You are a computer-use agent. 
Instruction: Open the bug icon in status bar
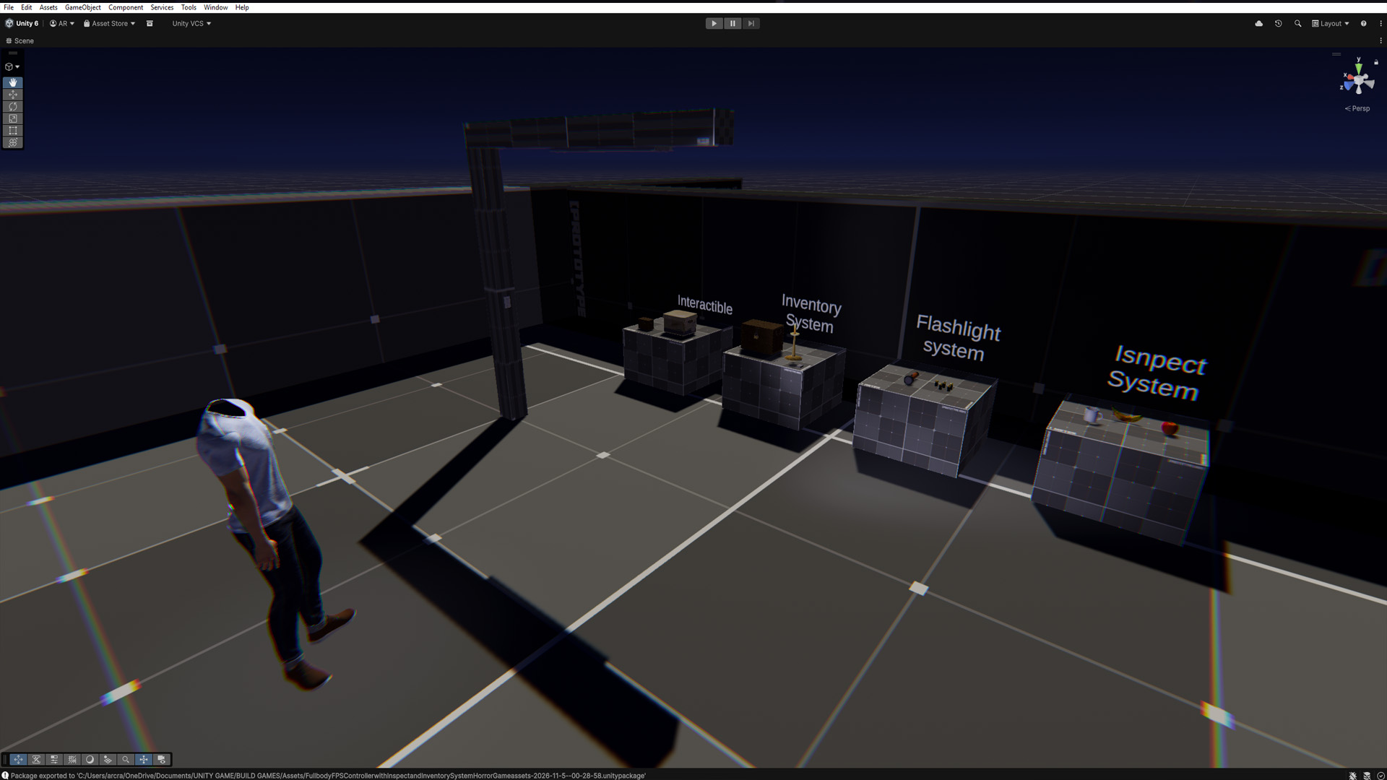click(1353, 776)
